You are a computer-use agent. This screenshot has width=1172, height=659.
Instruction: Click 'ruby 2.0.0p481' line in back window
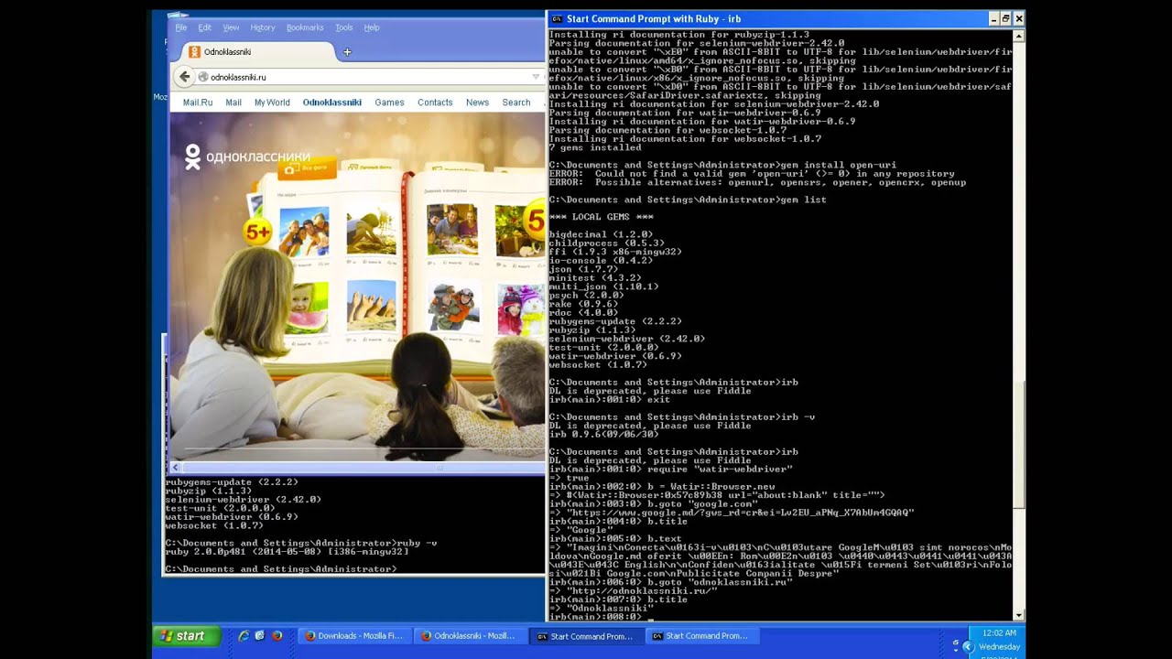[x=287, y=553]
